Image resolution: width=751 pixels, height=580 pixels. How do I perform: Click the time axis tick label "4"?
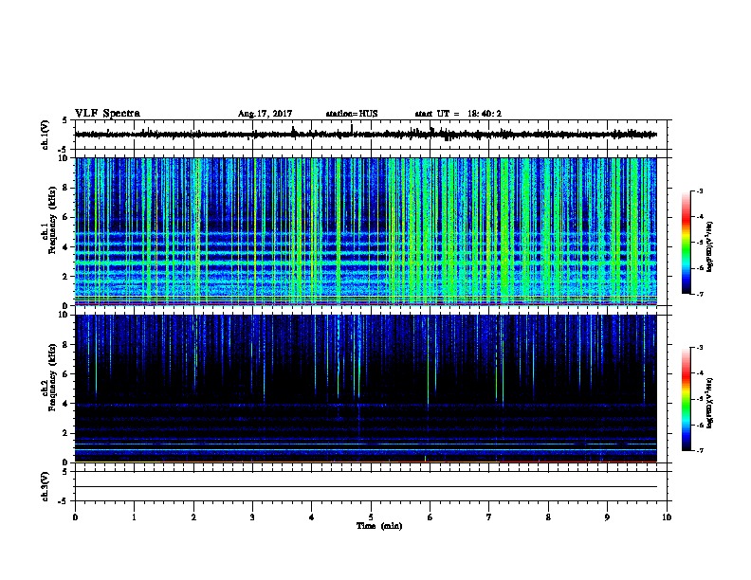point(312,517)
